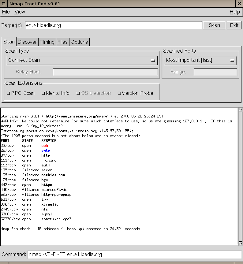Click the Command text field
Image resolution: width=243 pixels, height=264 pixels.
pos(134,255)
